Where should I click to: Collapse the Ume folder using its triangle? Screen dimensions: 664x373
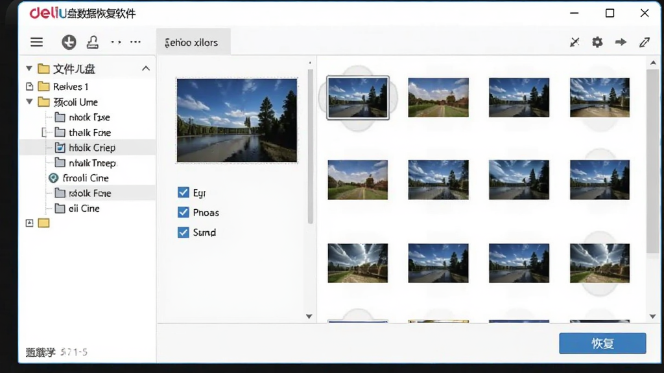point(29,102)
